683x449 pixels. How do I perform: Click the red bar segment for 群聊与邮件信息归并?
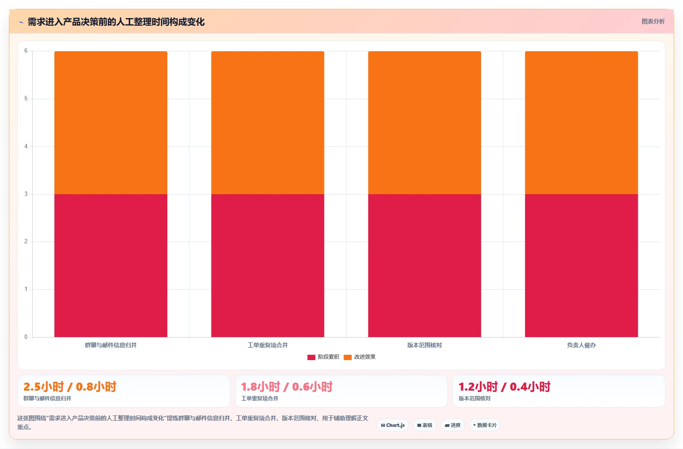point(111,265)
